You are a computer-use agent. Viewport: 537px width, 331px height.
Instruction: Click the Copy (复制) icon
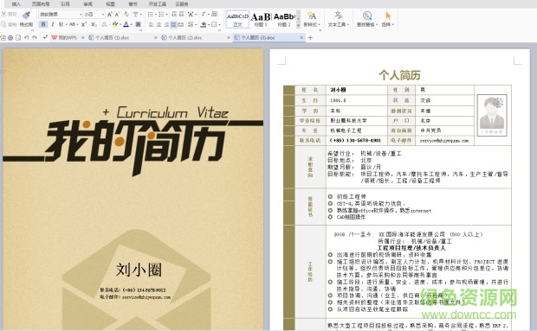tap(3, 24)
